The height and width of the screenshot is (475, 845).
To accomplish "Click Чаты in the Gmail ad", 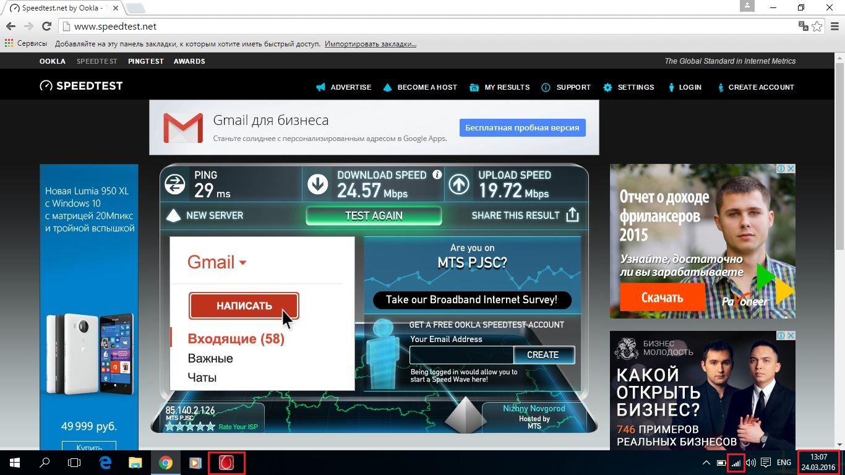I will click(202, 378).
